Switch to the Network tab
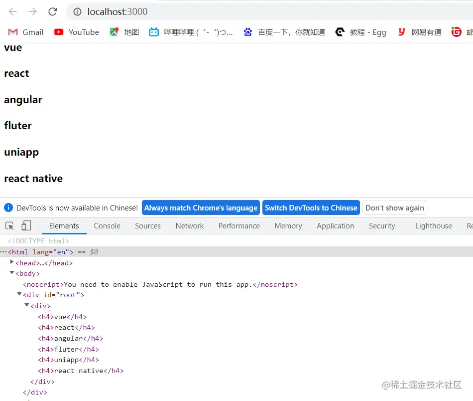The height and width of the screenshot is (401, 473). pyautogui.click(x=189, y=225)
